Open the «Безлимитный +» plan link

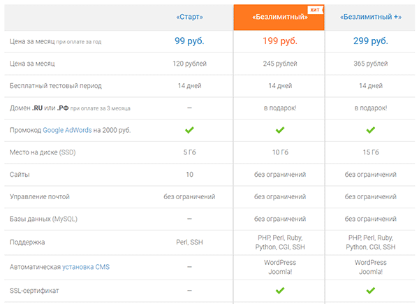pos(371,17)
